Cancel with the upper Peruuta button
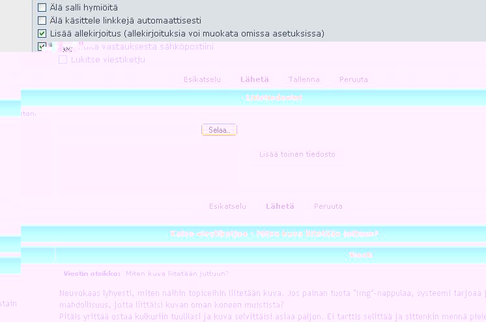The height and width of the screenshot is (322, 486). click(353, 79)
